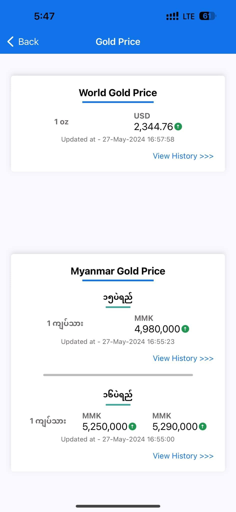Select the MMK 4,980,000 price value
The width and height of the screenshot is (236, 512).
157,329
